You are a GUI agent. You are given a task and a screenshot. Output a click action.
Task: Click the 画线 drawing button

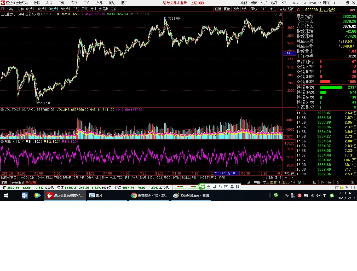pos(254,9)
